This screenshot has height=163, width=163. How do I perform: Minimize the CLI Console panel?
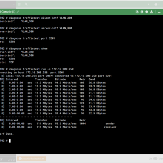click(x=159, y=12)
